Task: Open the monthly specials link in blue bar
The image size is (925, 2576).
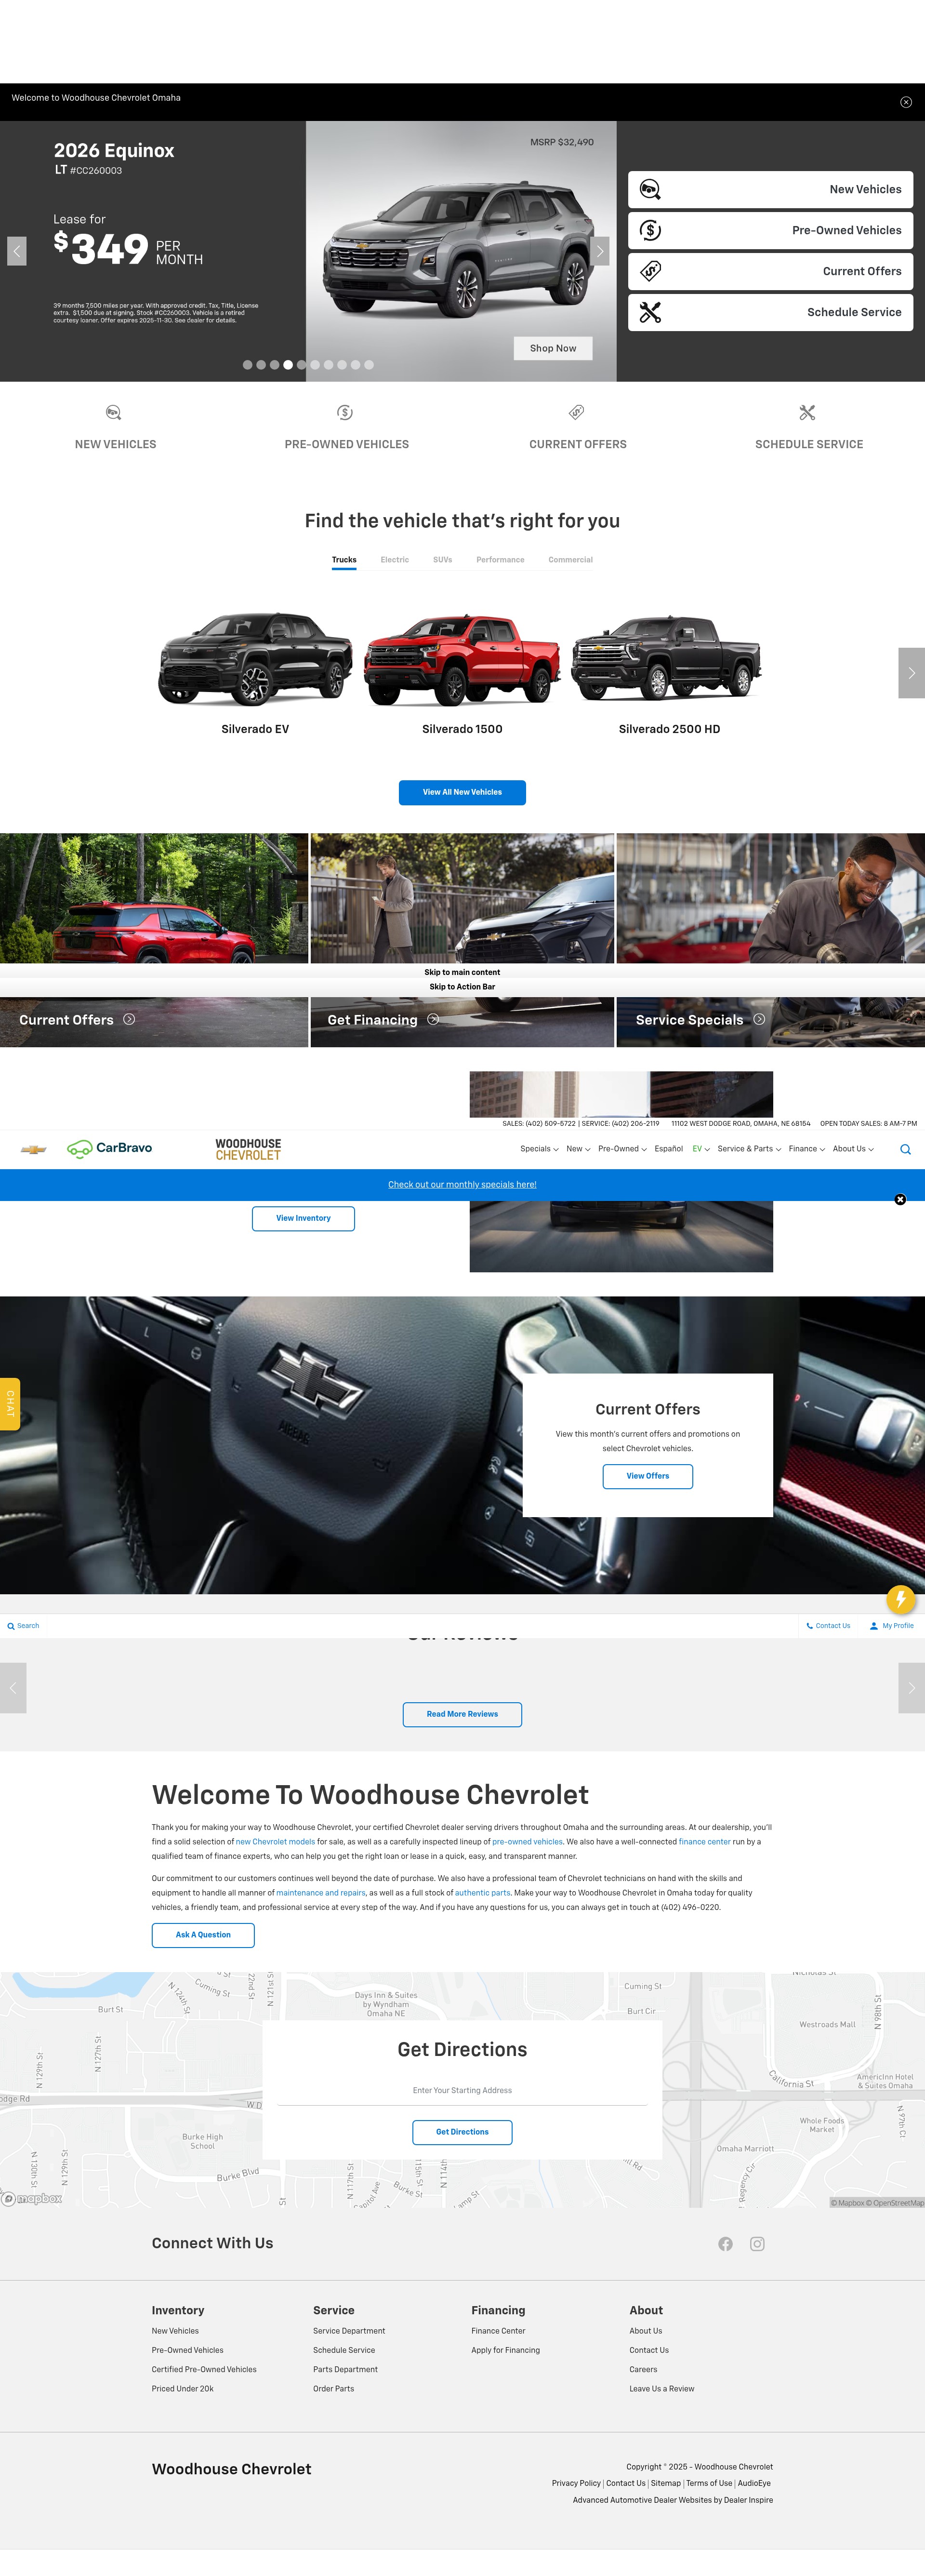Action: [x=462, y=1184]
